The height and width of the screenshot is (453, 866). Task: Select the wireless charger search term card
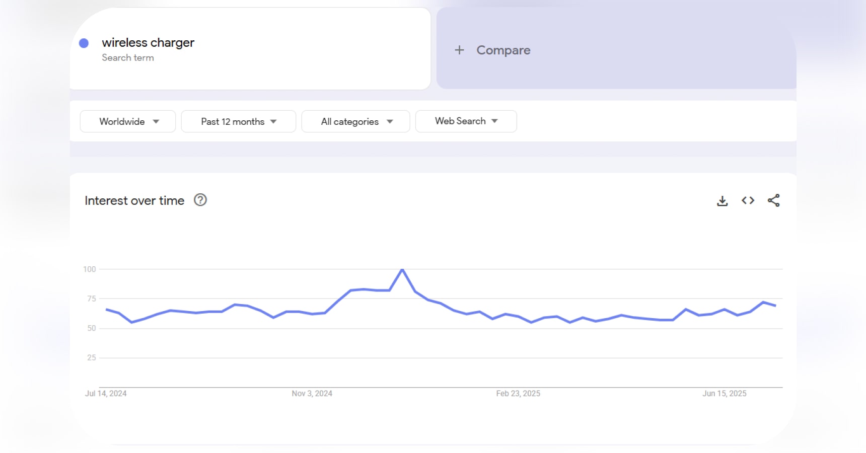tap(249, 49)
